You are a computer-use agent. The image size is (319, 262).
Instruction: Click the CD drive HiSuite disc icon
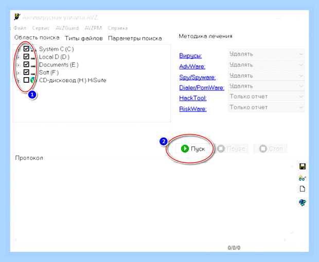33,80
